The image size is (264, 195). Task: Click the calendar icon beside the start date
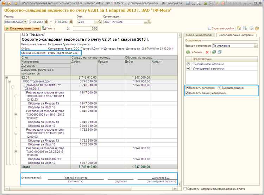[46, 22]
